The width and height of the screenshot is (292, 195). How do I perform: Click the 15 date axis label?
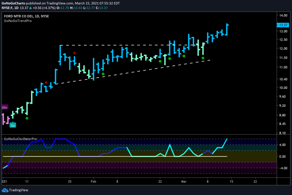[231, 182]
